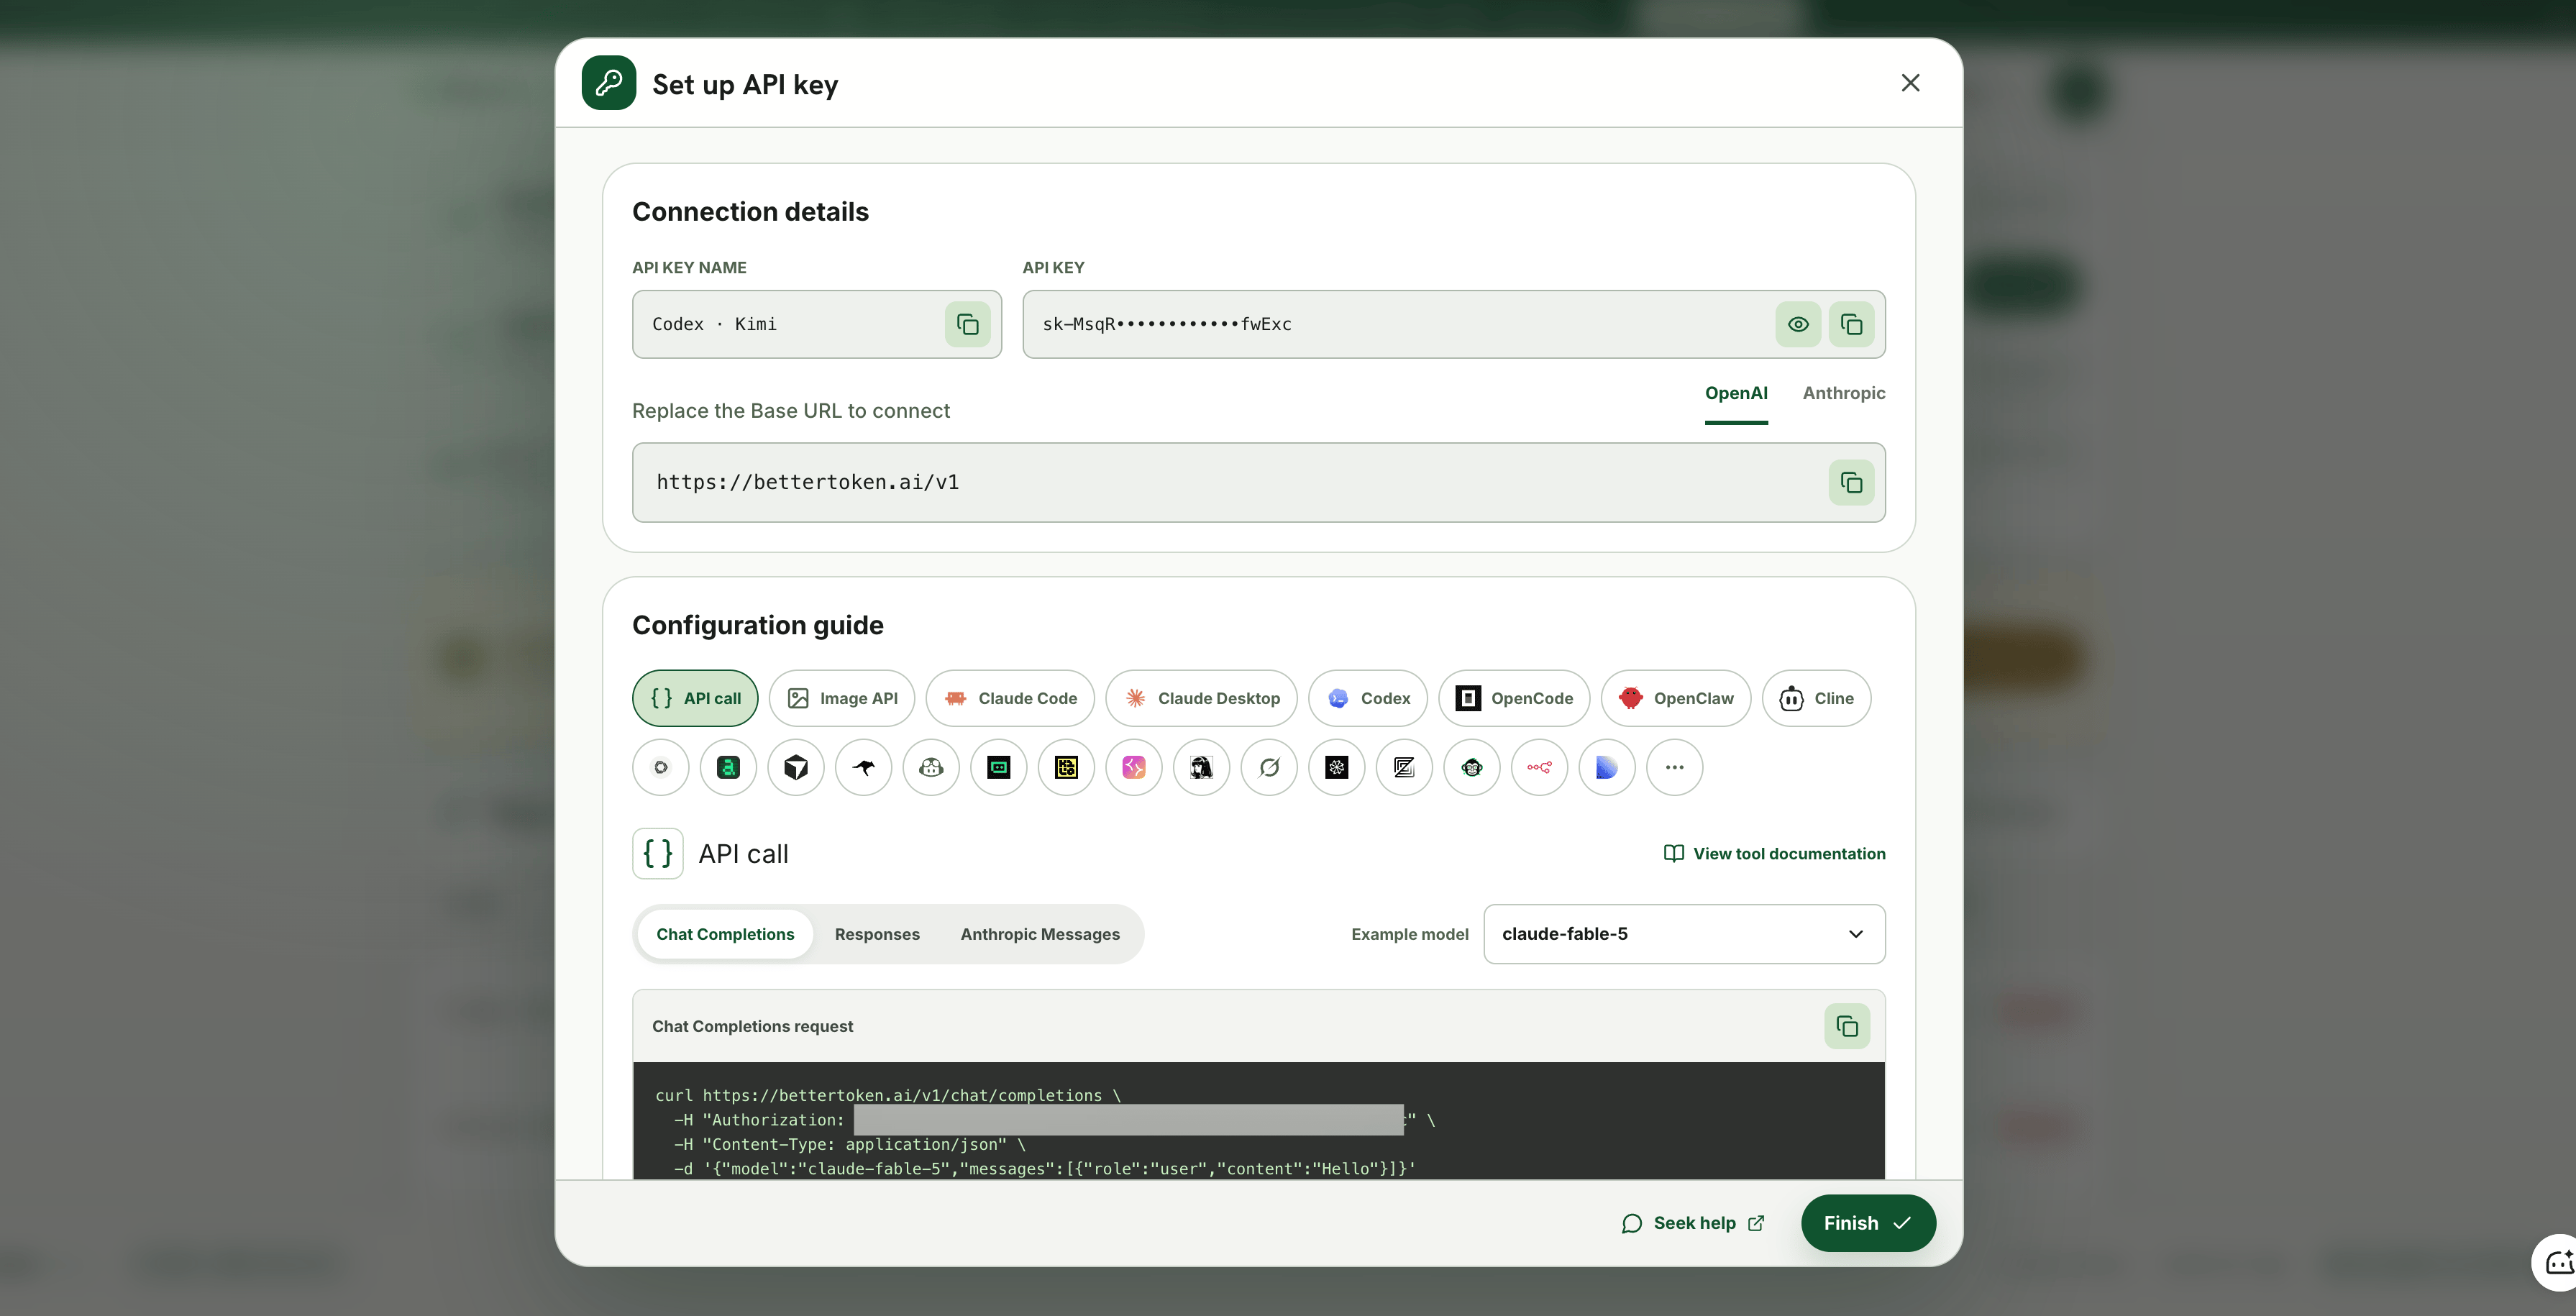Select the monkey with glasses tool icon

pos(1472,767)
